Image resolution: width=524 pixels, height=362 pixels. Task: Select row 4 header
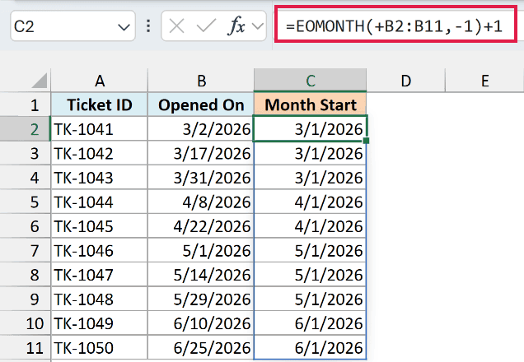click(25, 178)
